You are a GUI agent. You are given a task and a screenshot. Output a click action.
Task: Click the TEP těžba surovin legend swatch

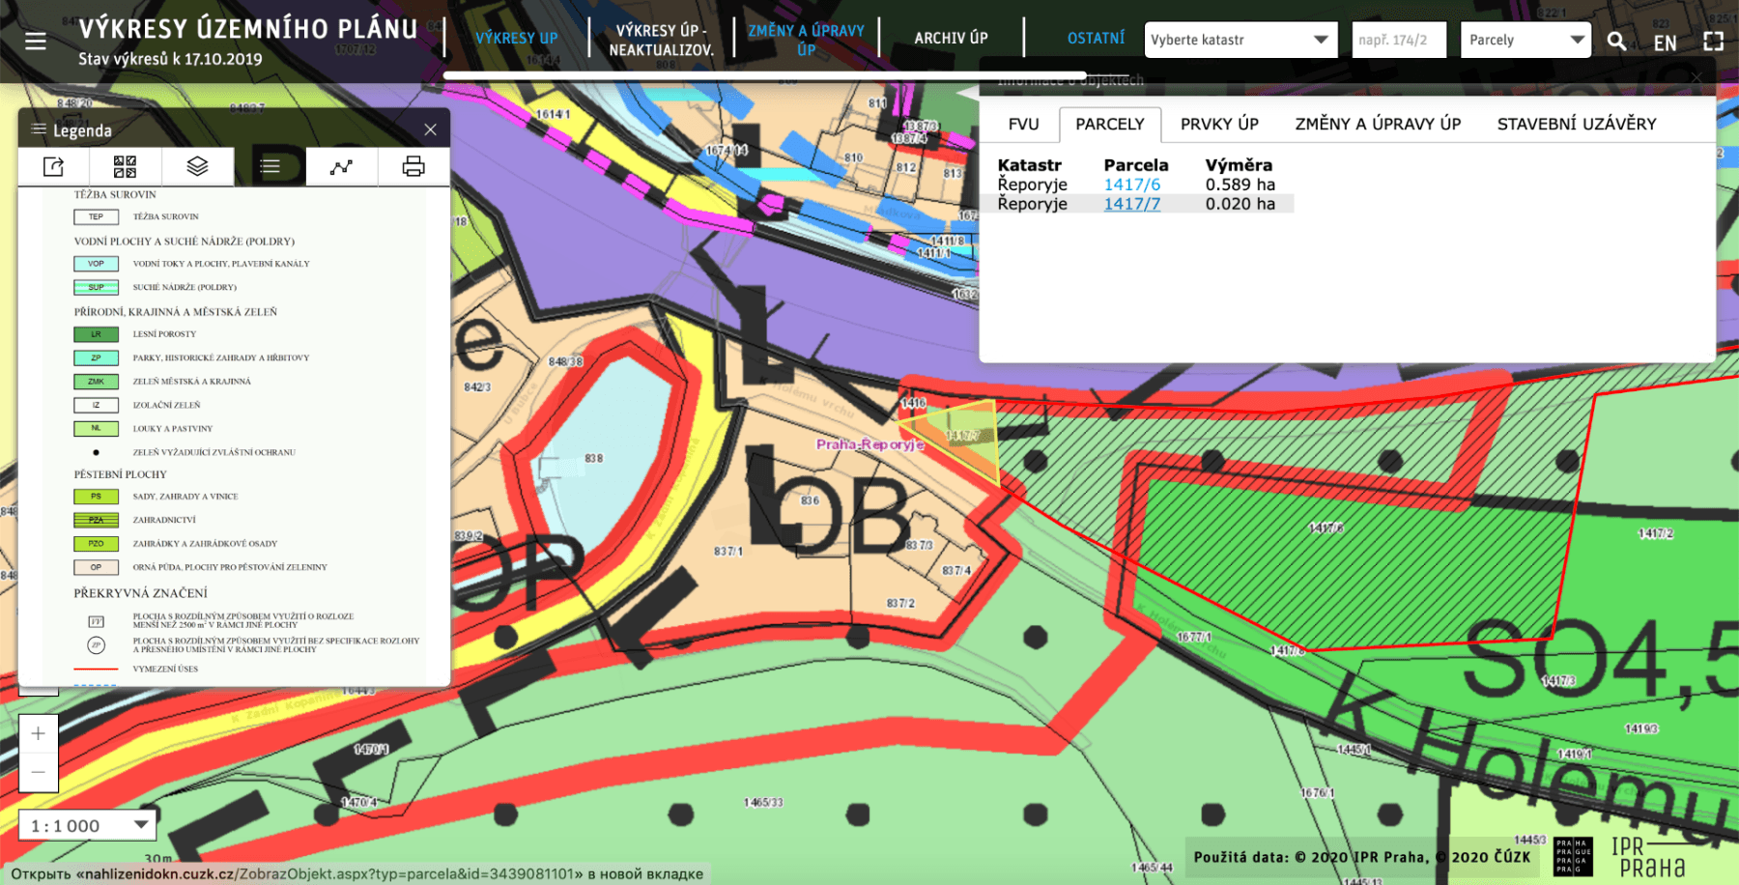click(x=96, y=216)
